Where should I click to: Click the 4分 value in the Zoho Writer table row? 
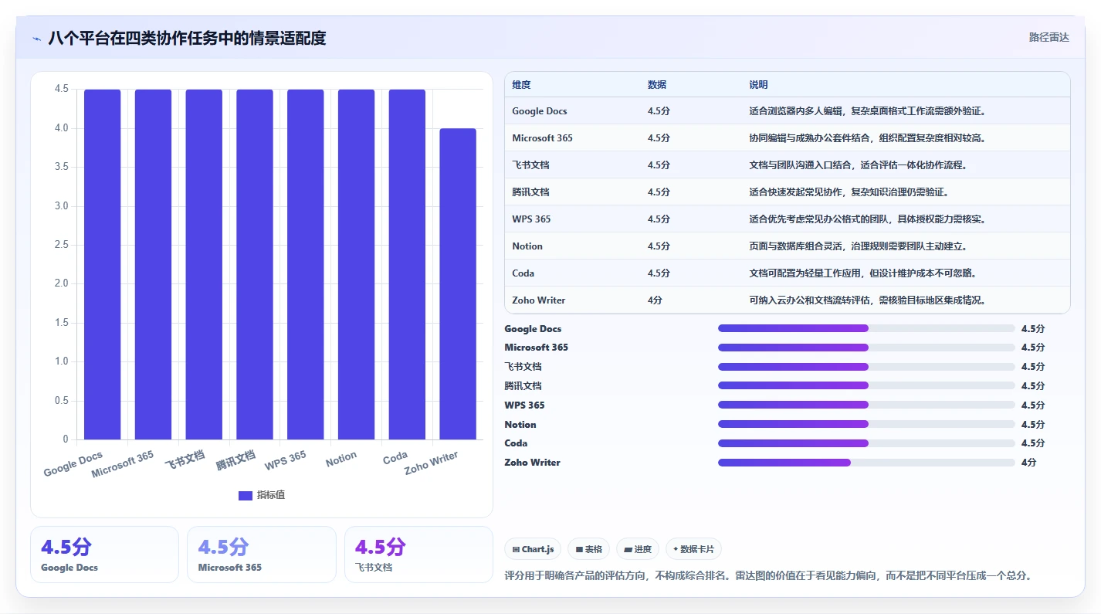click(655, 300)
